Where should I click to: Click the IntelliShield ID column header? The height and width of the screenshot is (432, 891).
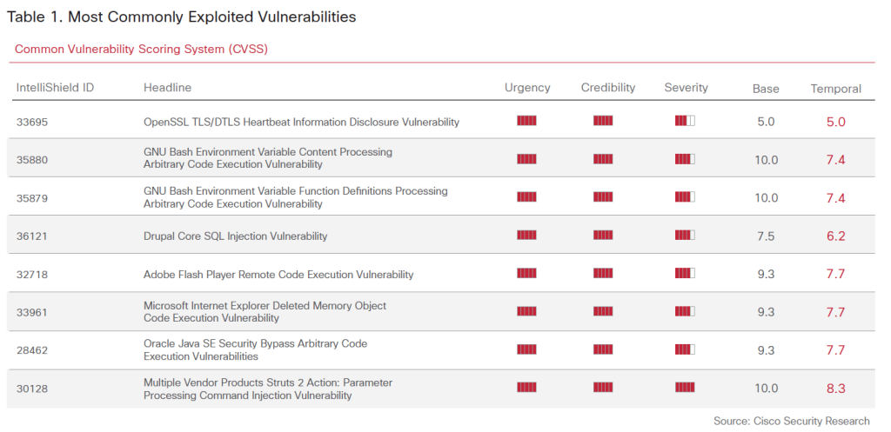click(x=55, y=88)
